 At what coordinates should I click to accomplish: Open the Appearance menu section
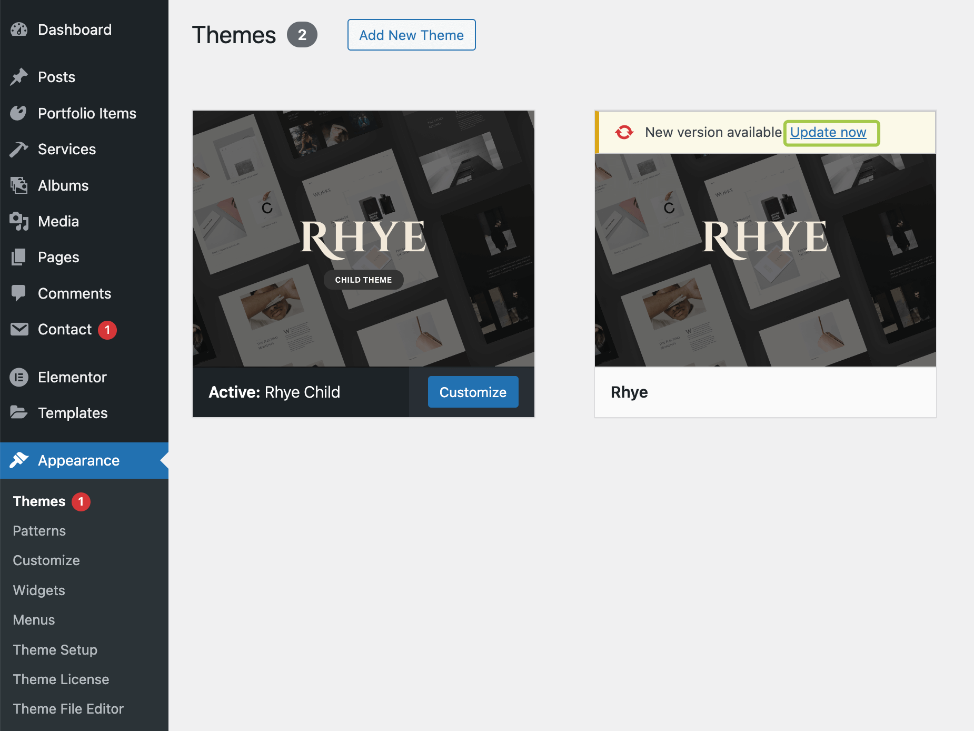point(78,460)
